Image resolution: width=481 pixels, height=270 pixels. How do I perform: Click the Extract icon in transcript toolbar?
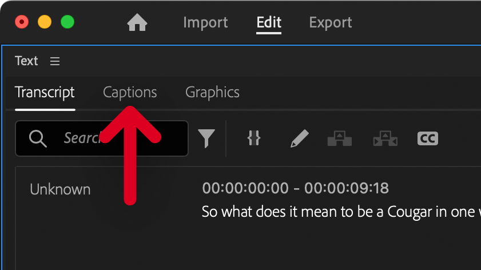pyautogui.click(x=385, y=138)
